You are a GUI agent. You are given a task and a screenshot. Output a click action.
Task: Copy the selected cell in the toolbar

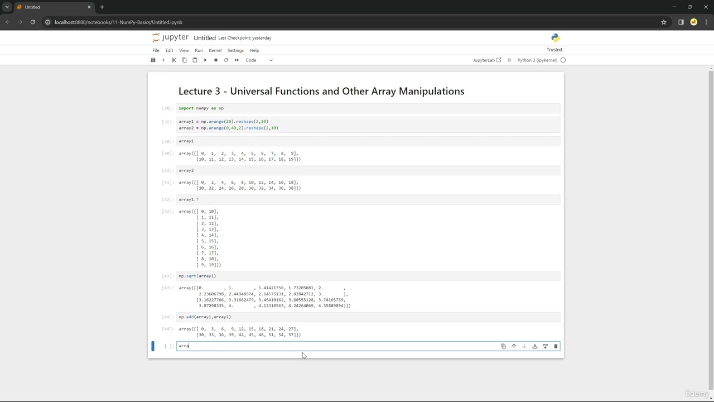pos(184,60)
